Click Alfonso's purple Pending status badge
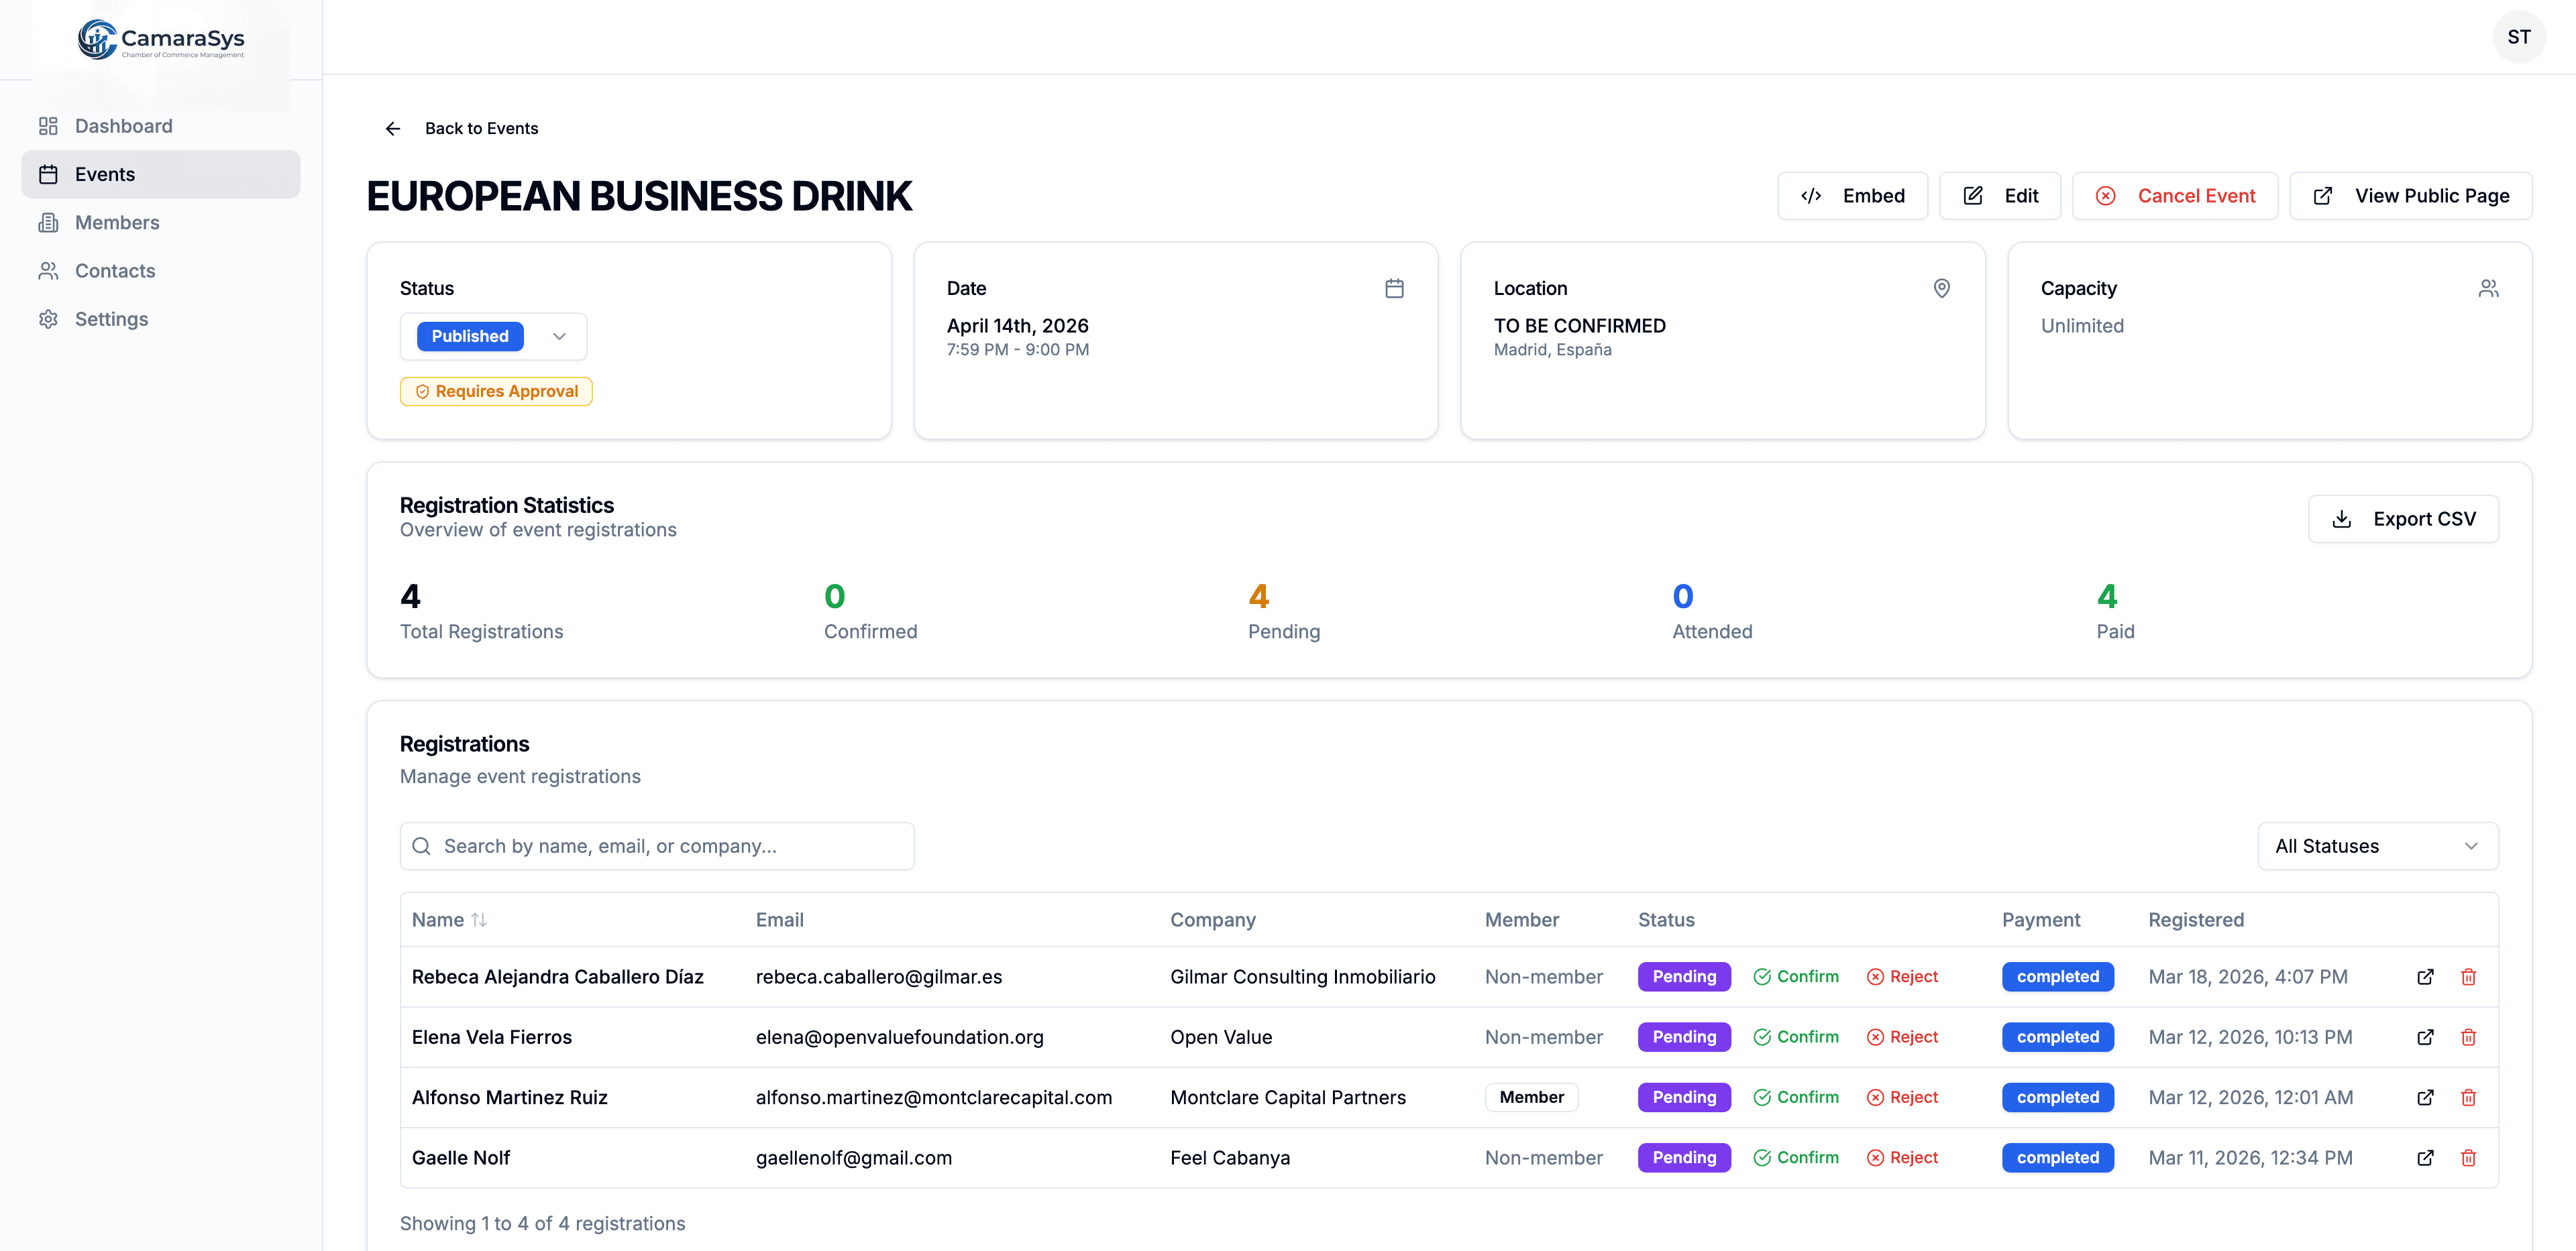Viewport: 2576px width, 1251px height. [x=1683, y=1097]
